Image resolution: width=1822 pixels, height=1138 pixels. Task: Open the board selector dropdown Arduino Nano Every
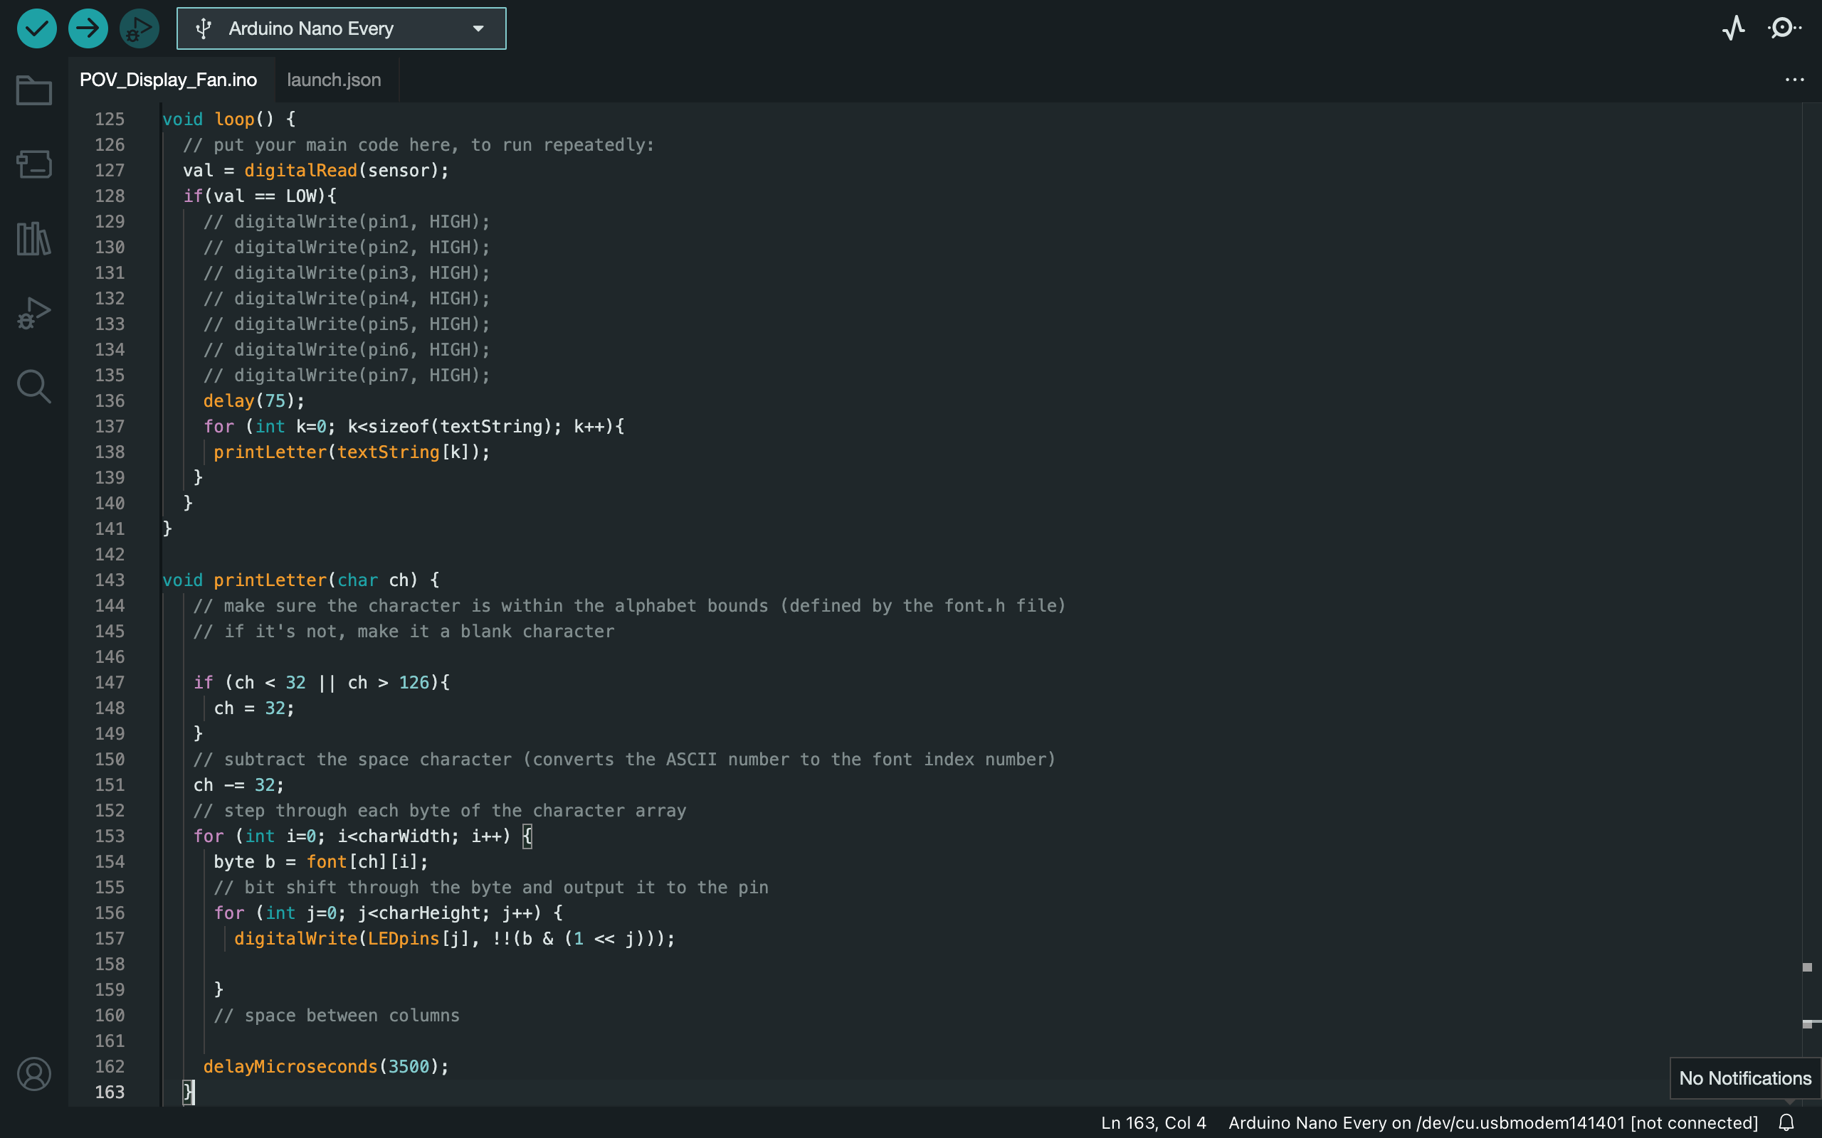pyautogui.click(x=341, y=28)
